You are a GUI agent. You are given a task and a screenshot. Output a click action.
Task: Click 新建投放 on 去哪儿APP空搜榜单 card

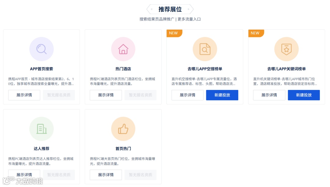[x=222, y=95]
